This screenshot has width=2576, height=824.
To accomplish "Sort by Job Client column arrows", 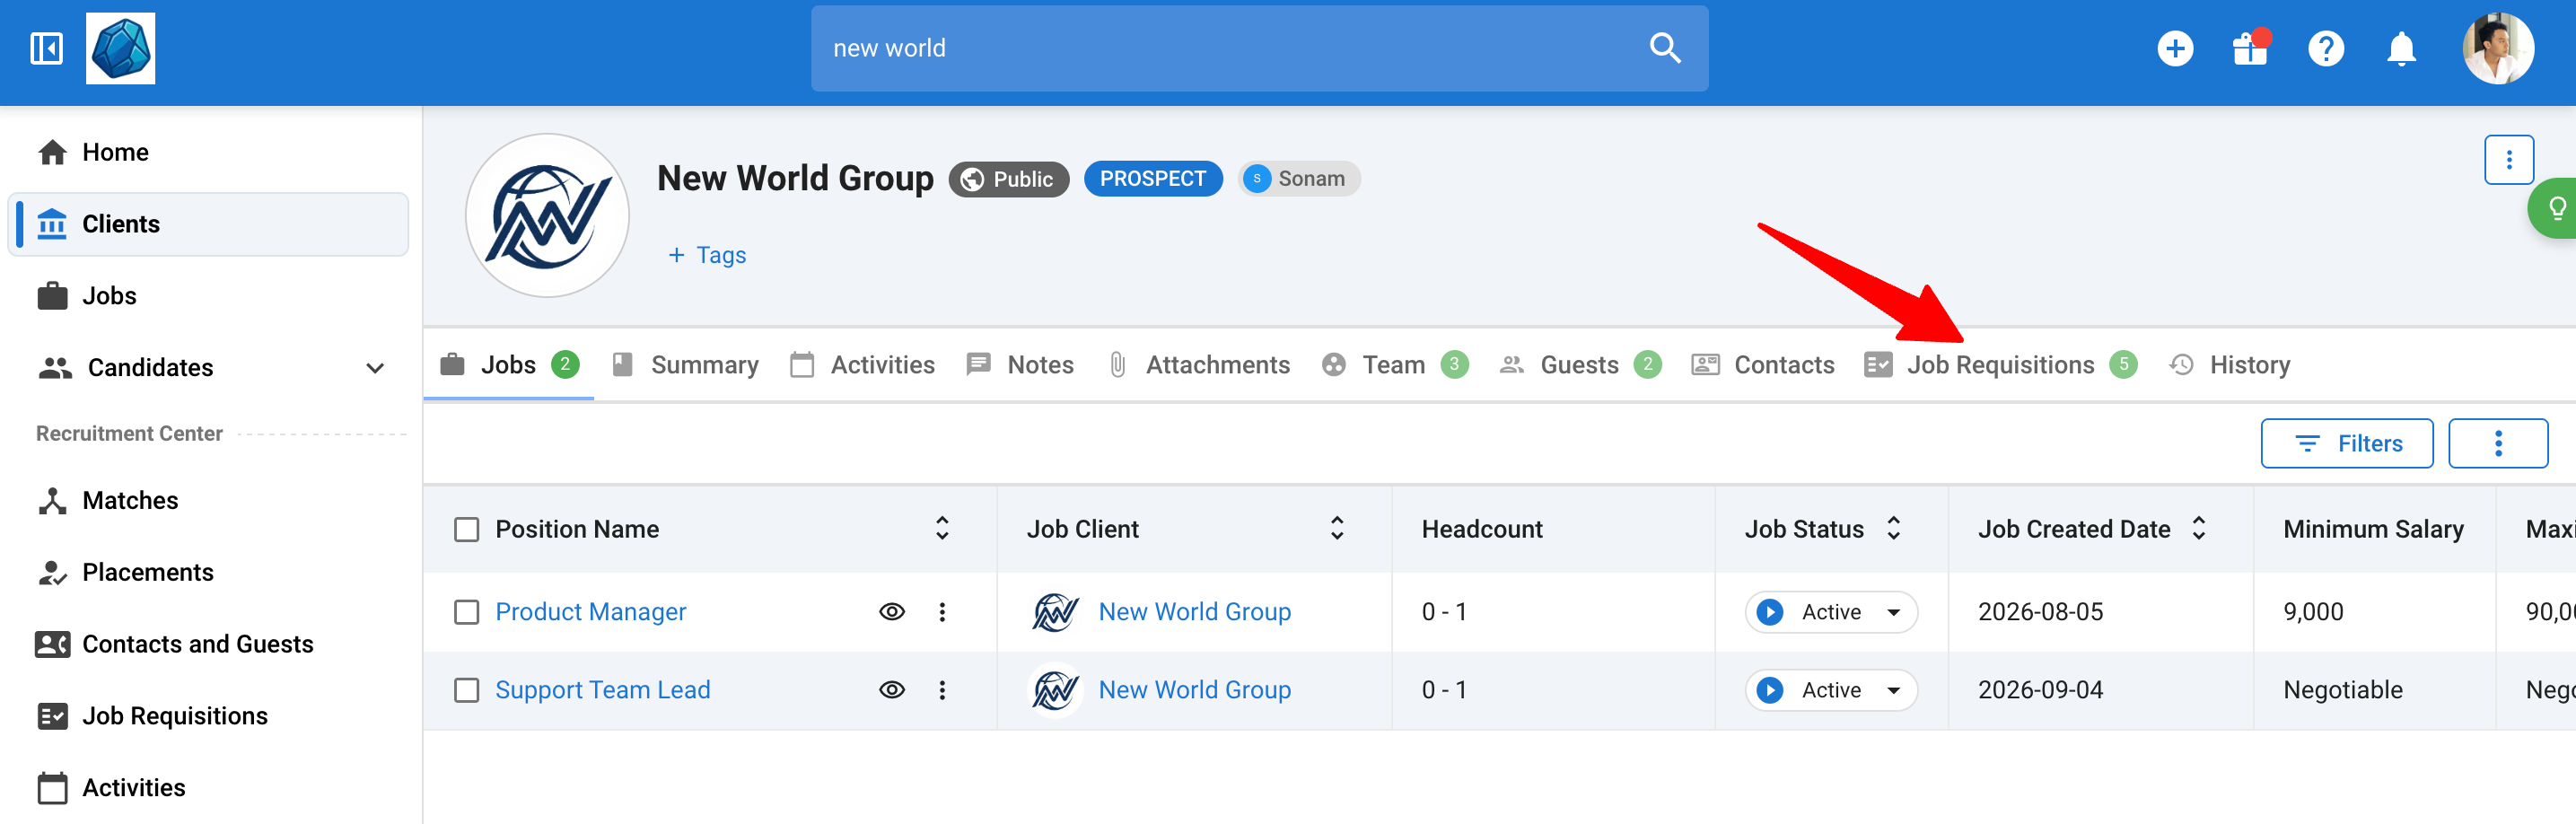I will (1337, 528).
